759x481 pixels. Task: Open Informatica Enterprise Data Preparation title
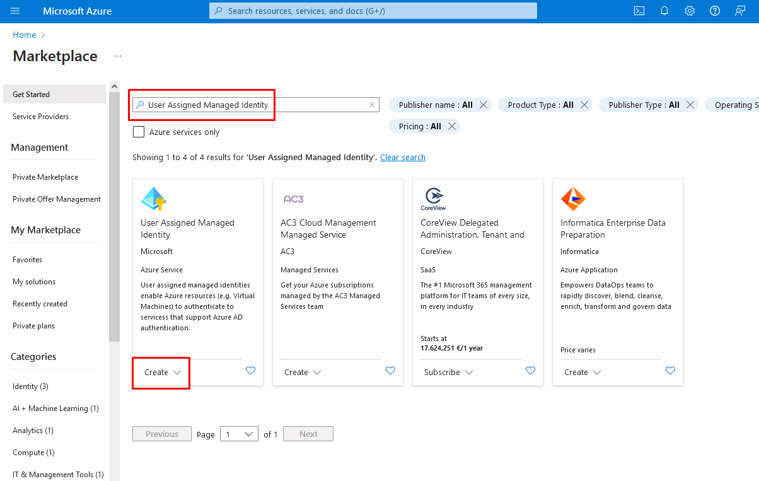pyautogui.click(x=613, y=228)
